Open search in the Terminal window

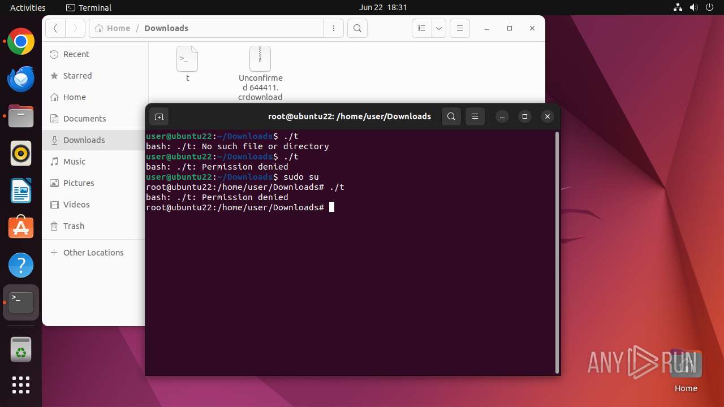[451, 116]
